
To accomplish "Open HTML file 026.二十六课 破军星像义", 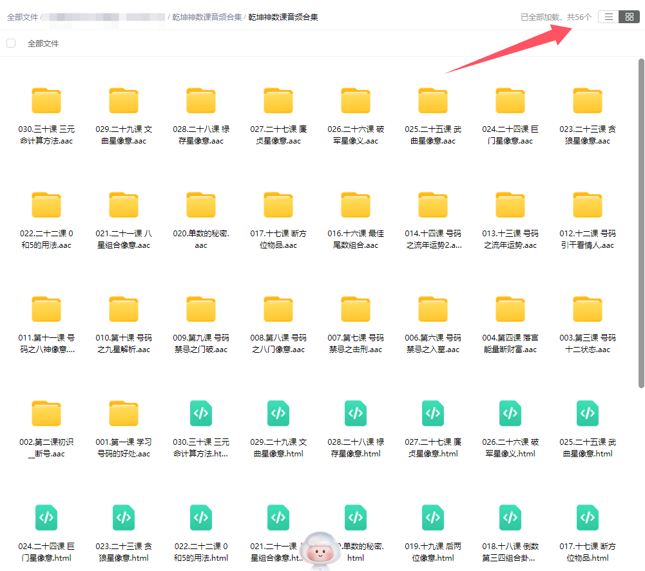I will [x=510, y=413].
